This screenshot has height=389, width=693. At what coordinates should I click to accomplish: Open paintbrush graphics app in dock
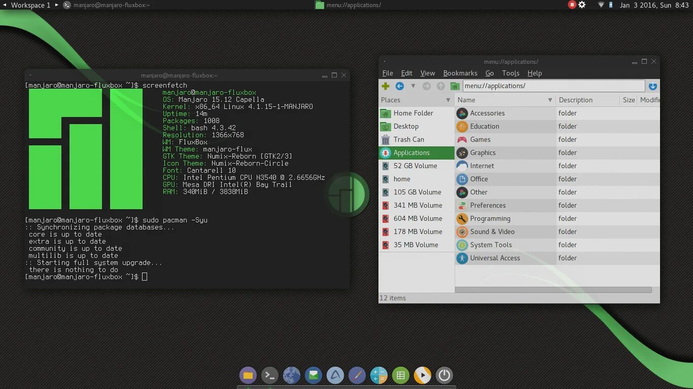pos(357,375)
